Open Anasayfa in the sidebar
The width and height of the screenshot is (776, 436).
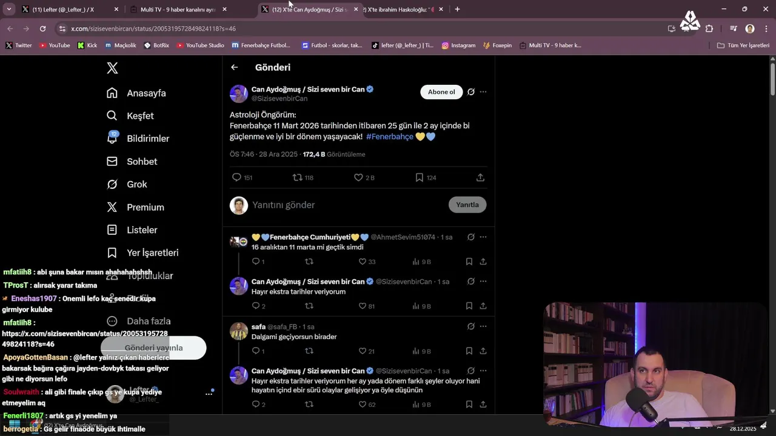pyautogui.click(x=136, y=93)
